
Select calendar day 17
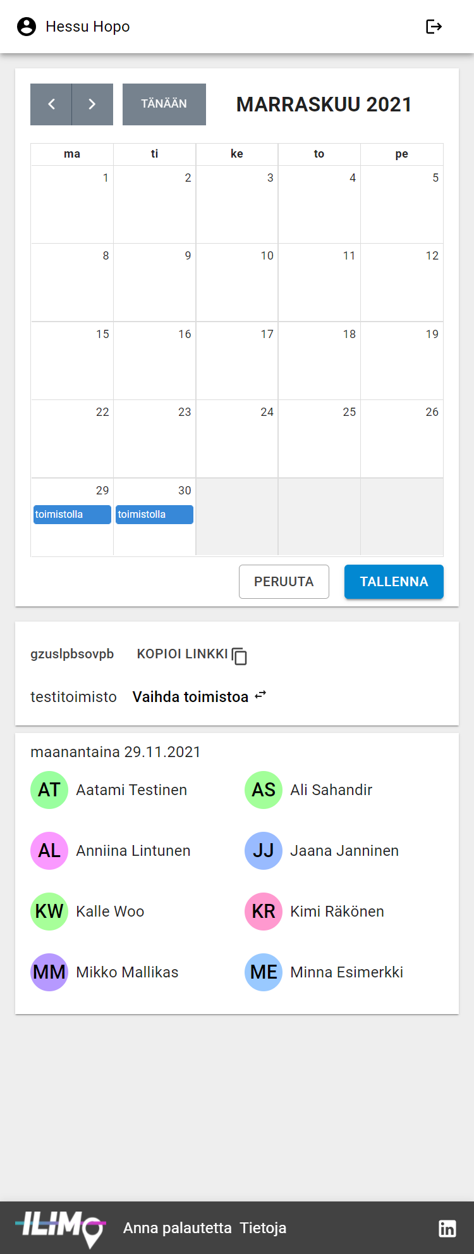coord(237,361)
